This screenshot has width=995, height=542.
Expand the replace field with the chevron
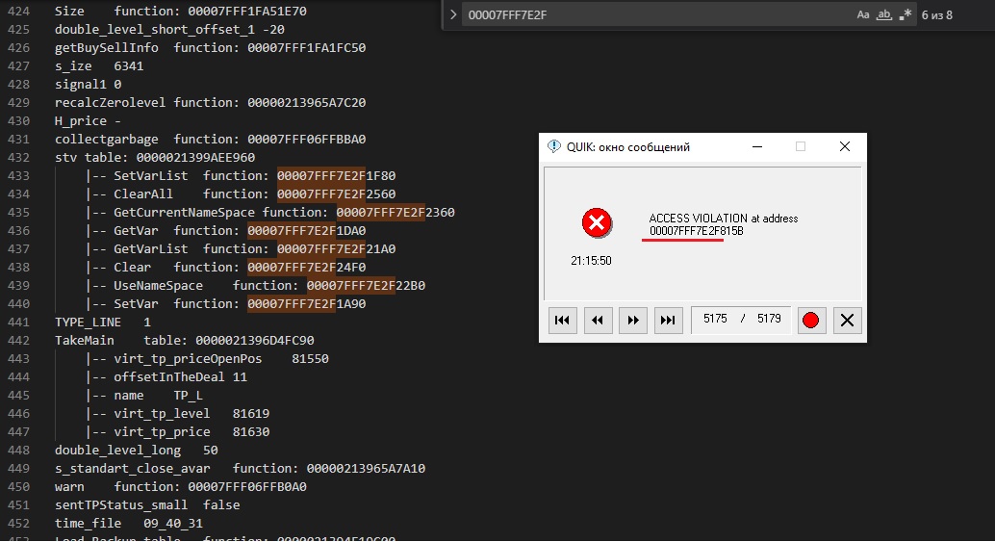click(453, 14)
